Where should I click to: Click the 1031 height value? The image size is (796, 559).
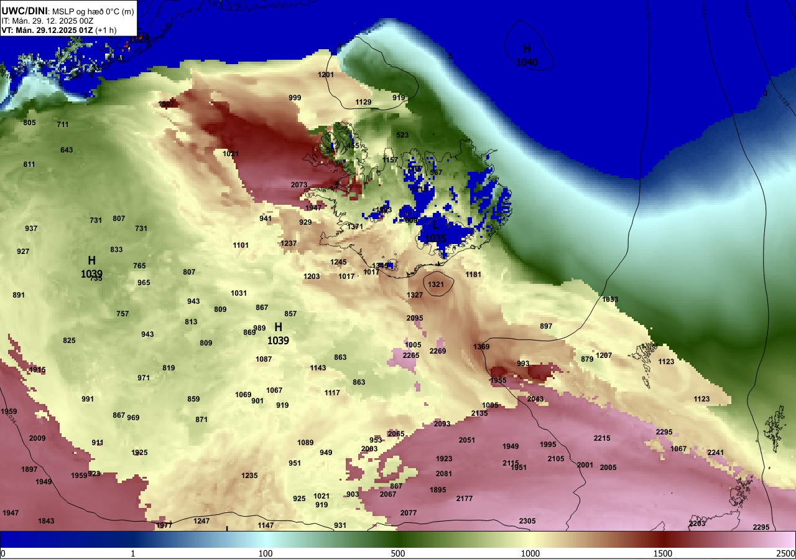coord(239,293)
